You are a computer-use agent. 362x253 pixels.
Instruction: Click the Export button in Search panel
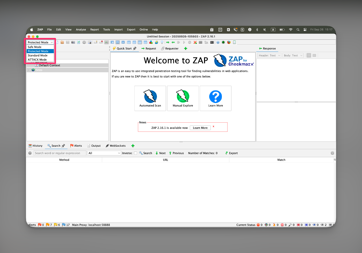tap(231, 153)
